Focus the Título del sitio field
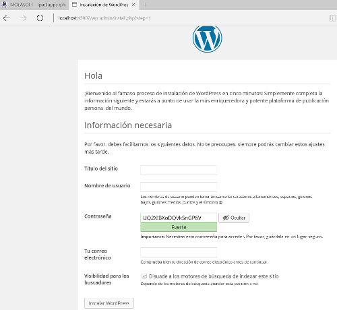Viewport: 337px width, 310px height. (x=179, y=170)
